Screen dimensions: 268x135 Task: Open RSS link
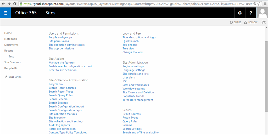pyautogui.click(x=125, y=81)
